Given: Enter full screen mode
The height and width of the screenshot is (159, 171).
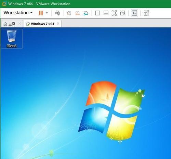Looking at the screenshot, I should (114, 13).
